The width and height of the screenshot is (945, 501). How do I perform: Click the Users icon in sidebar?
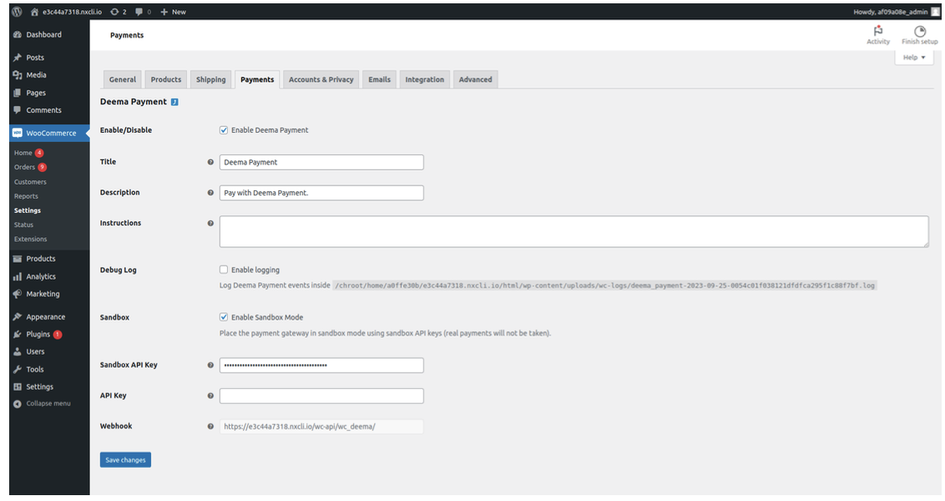point(18,352)
